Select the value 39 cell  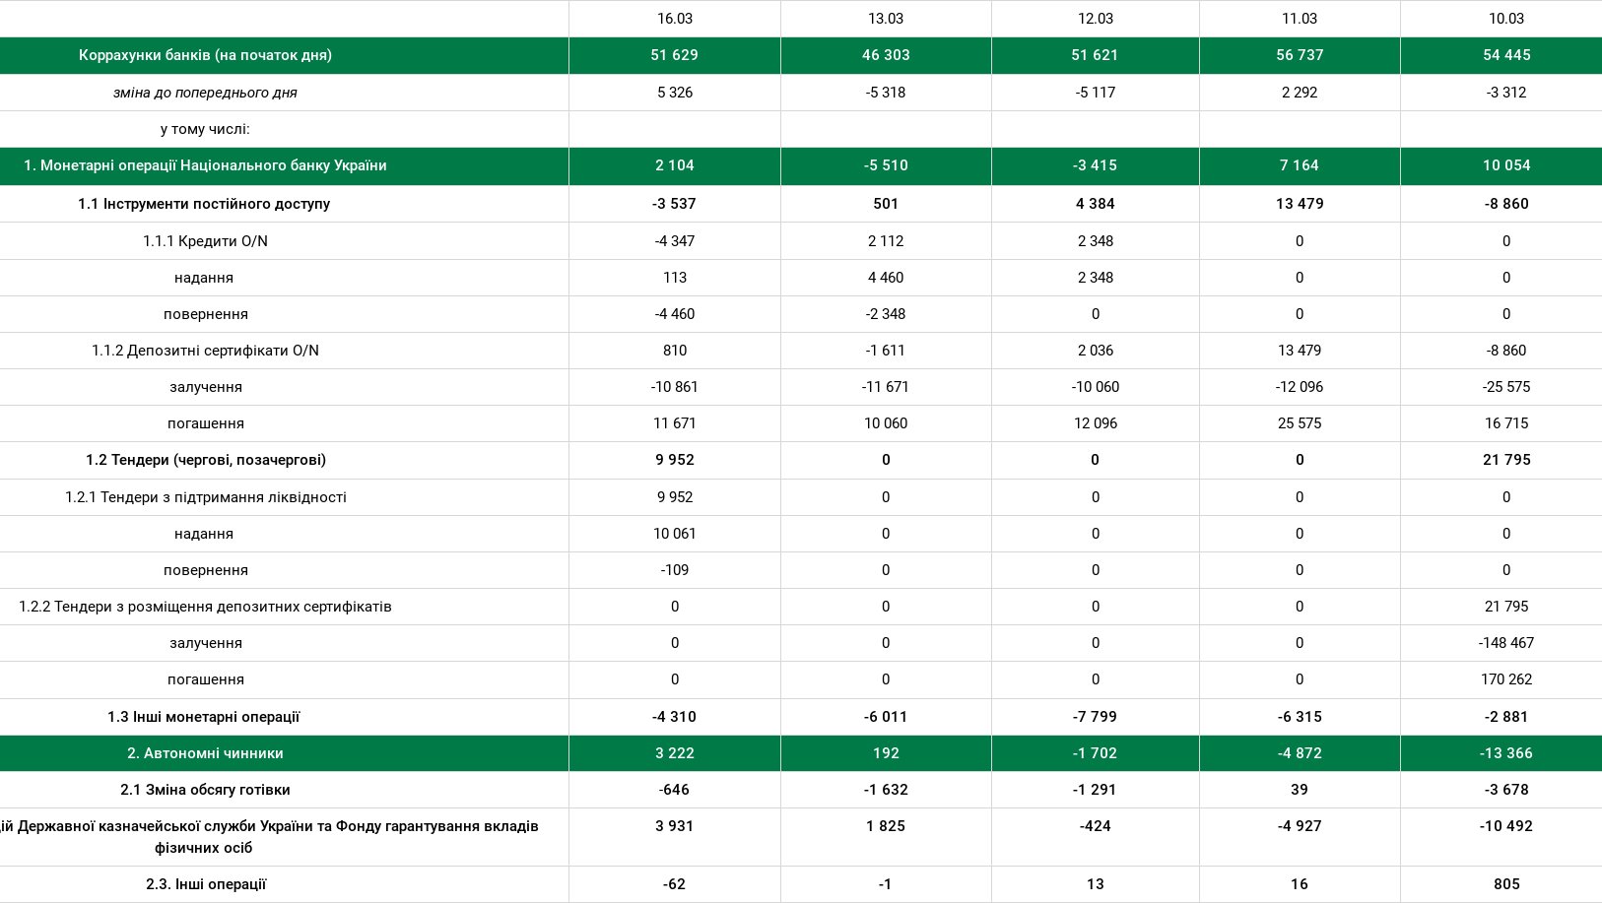(1300, 790)
